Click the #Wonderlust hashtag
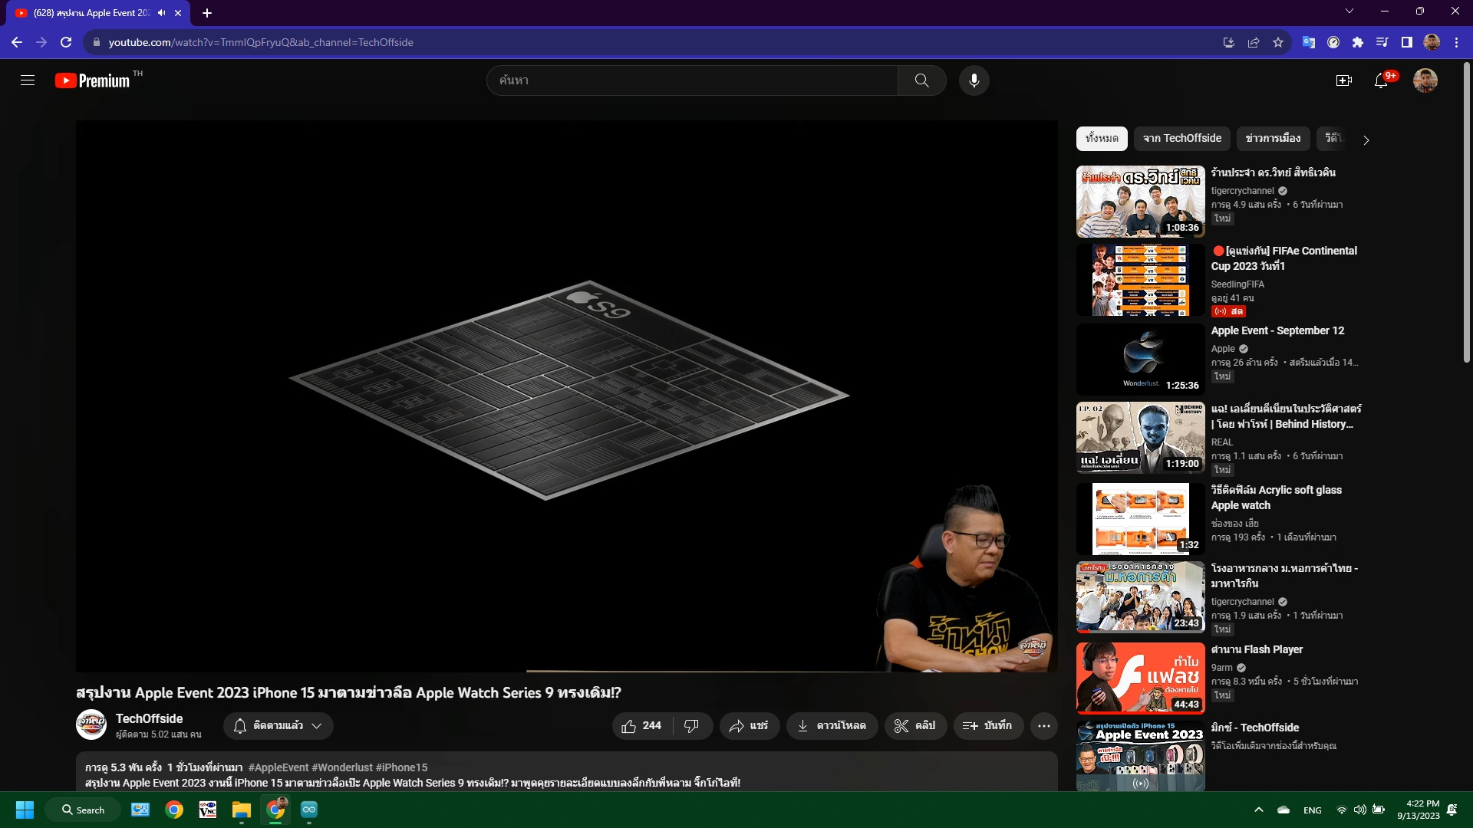Viewport: 1473px width, 828px height. (x=341, y=767)
